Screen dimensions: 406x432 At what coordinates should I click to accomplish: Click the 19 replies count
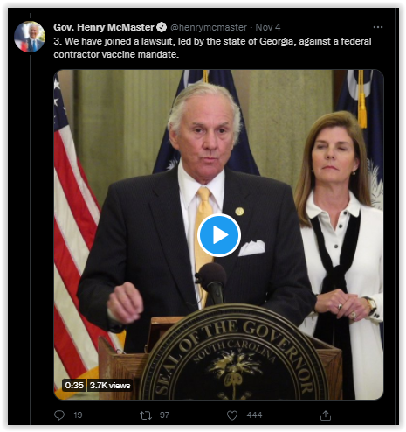coord(78,415)
